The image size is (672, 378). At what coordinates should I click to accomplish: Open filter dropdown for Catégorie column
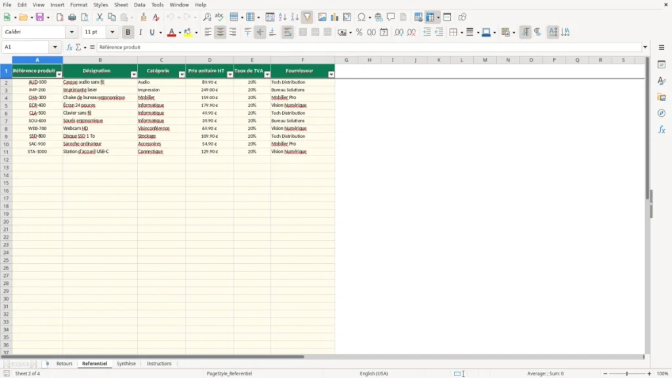tap(182, 75)
